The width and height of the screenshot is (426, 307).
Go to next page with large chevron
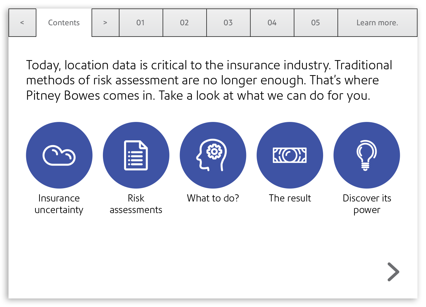coord(393,272)
